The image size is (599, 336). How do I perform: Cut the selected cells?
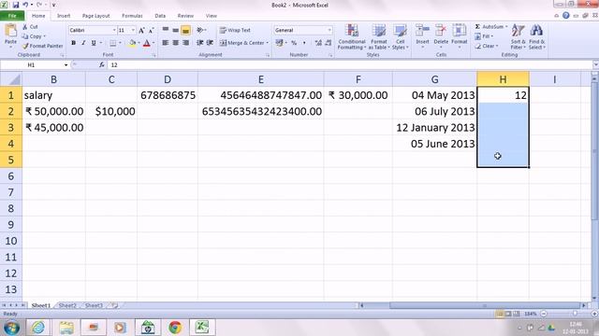(x=30, y=27)
